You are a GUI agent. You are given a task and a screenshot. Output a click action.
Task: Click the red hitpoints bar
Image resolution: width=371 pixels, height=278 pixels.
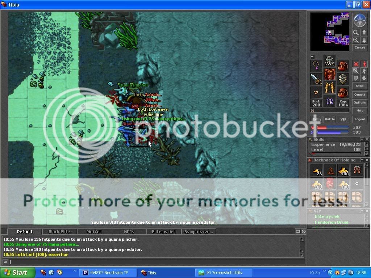click(x=333, y=128)
